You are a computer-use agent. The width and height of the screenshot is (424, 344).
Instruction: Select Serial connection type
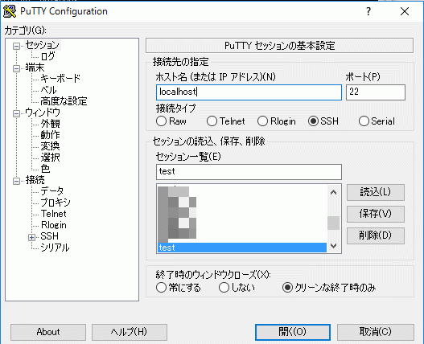tap(364, 121)
